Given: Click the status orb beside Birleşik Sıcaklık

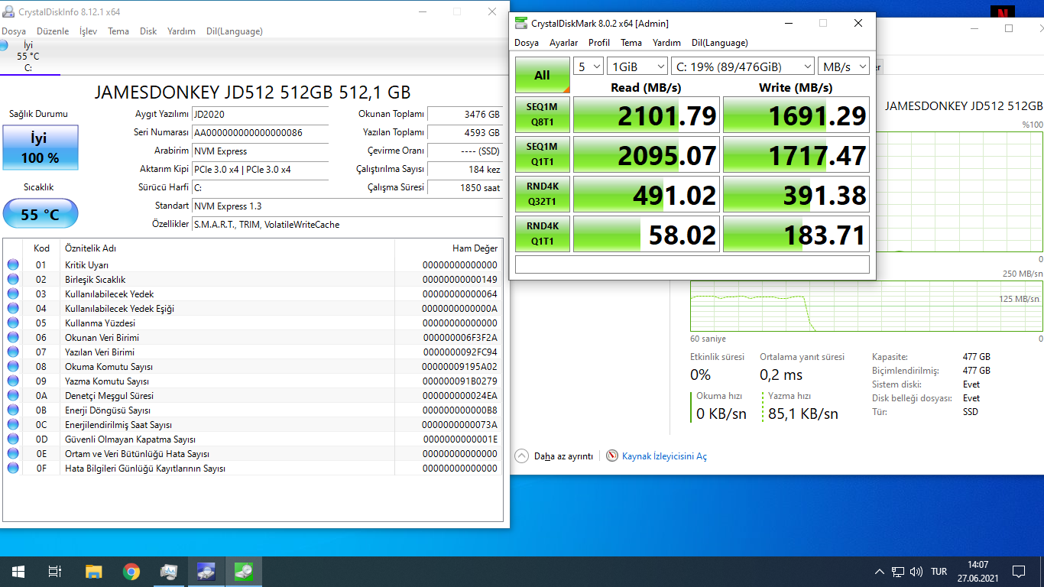Looking at the screenshot, I should [13, 280].
